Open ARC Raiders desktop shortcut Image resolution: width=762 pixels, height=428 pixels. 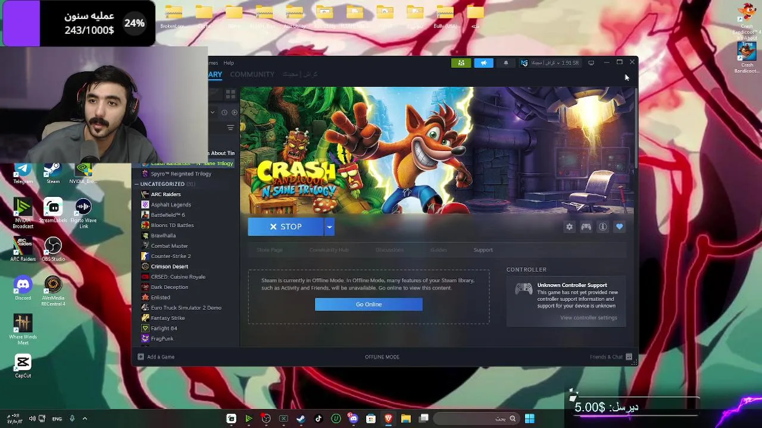point(23,250)
